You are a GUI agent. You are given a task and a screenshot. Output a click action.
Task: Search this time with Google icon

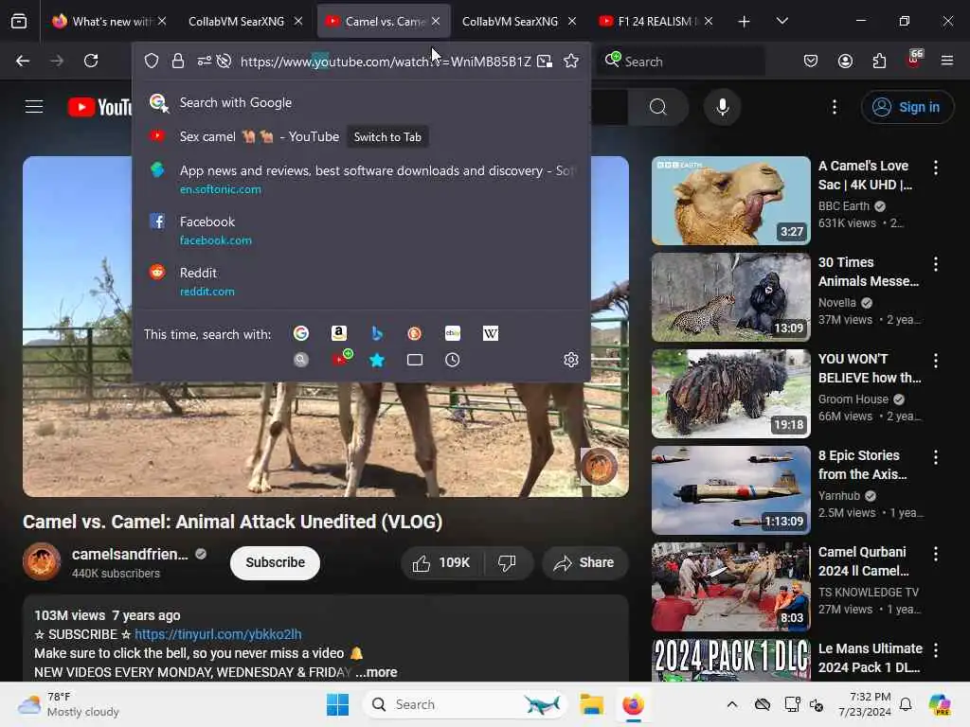pyautogui.click(x=301, y=334)
